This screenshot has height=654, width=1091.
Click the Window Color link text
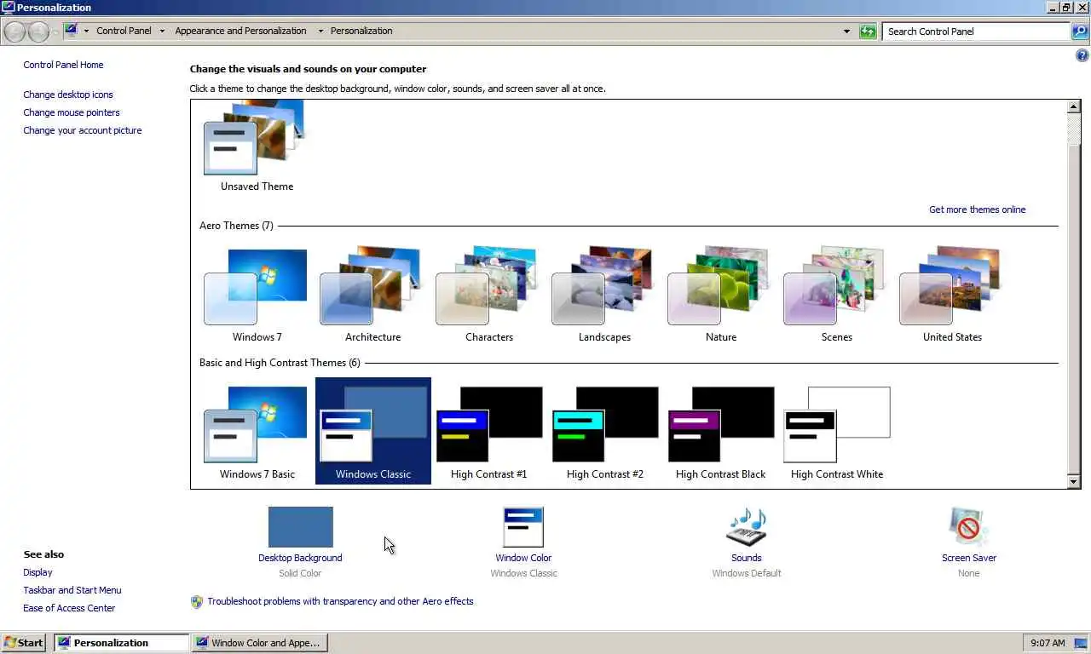pyautogui.click(x=523, y=558)
